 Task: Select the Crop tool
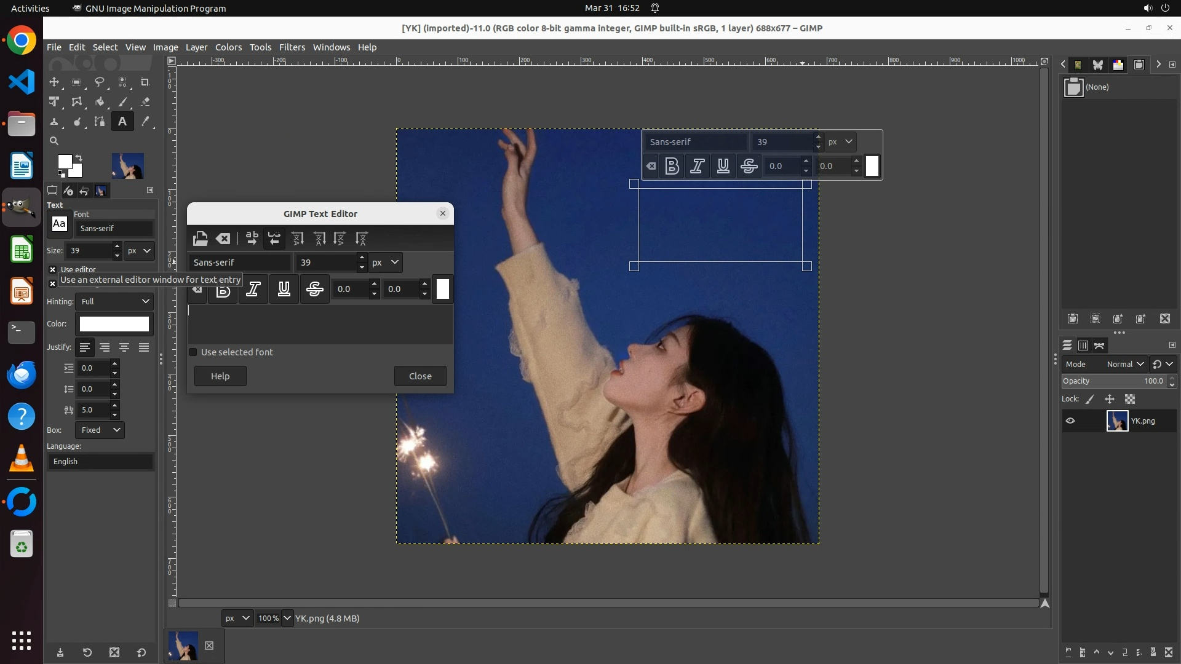pyautogui.click(x=145, y=82)
